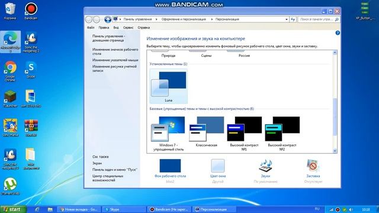The height and width of the screenshot is (213, 379).
Task: Select the Сцены theme
Action: tap(206, 54)
